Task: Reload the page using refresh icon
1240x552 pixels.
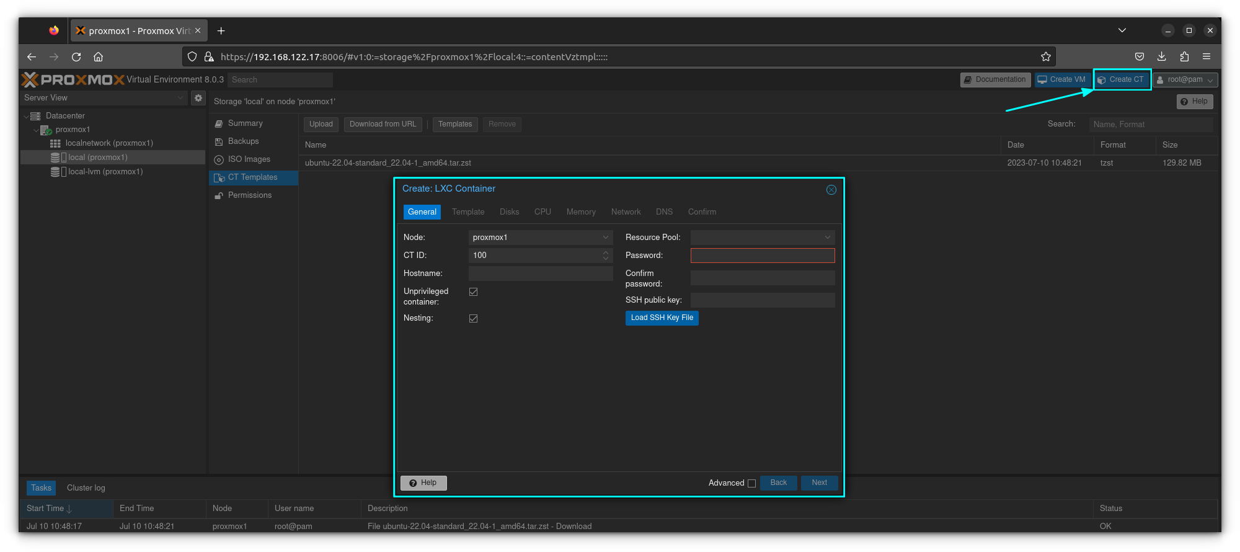Action: (x=76, y=56)
